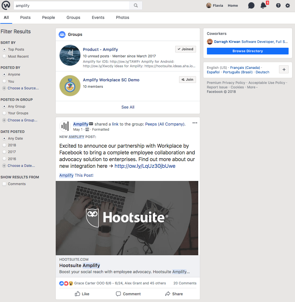Filter posts by year 2018
The width and height of the screenshot is (295, 302).
[4, 145]
